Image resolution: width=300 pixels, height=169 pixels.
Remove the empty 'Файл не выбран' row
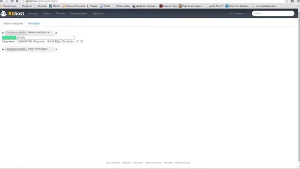(56, 49)
